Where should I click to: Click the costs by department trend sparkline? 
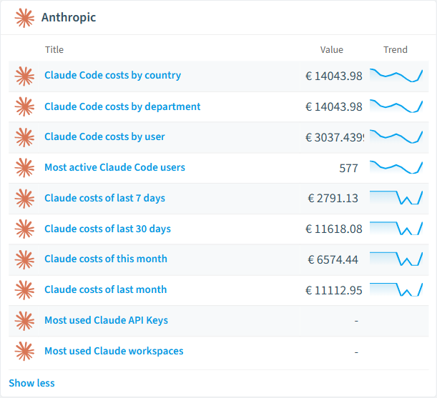click(396, 106)
